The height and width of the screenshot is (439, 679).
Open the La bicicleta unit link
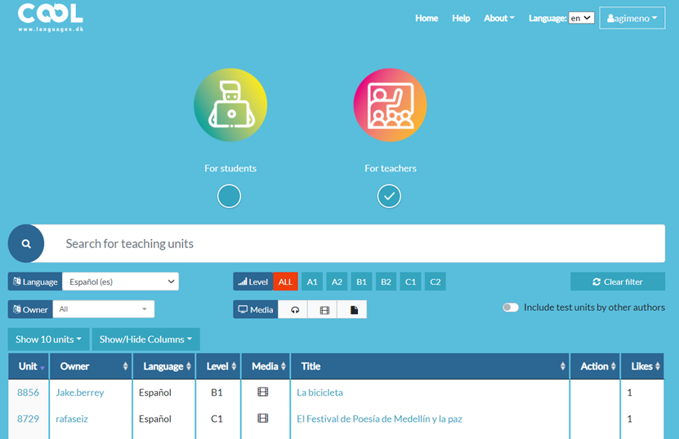[319, 392]
